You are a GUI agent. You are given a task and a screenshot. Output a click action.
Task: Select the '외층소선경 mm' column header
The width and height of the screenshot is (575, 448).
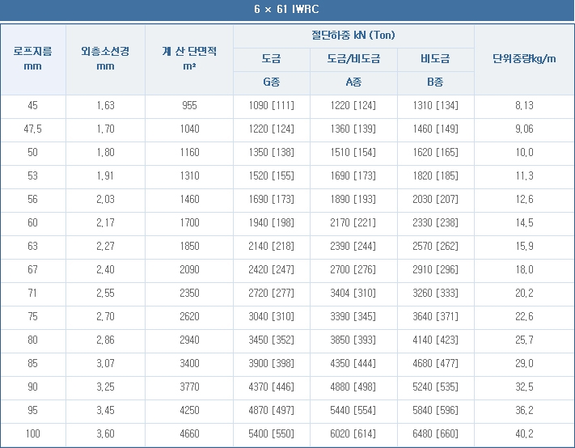(x=105, y=59)
